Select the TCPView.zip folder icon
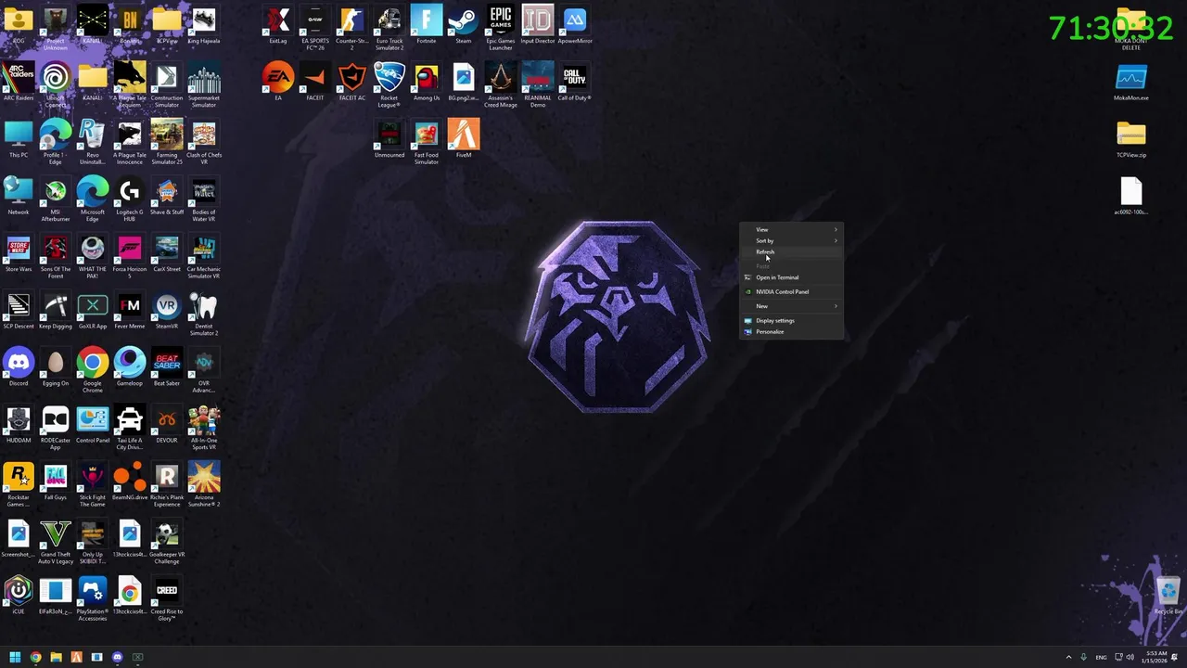 click(1131, 139)
